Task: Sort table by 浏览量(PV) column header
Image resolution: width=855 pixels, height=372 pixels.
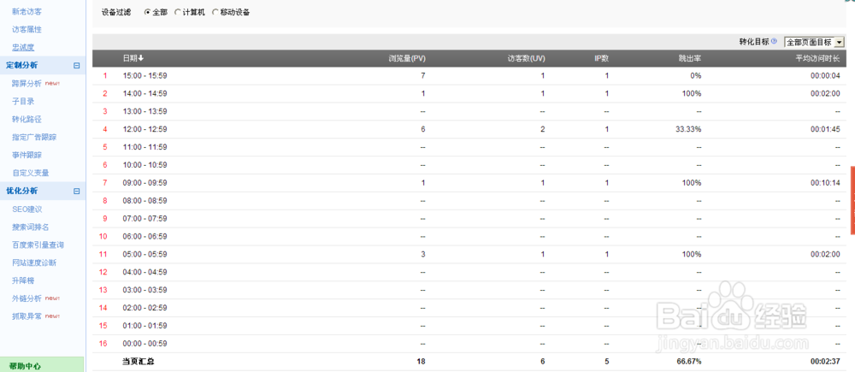Action: 407,58
